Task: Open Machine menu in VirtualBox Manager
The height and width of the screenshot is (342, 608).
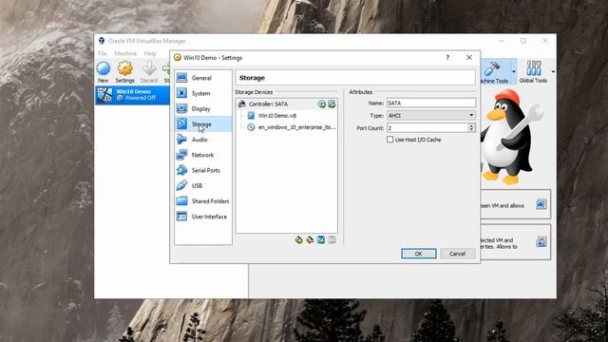Action: click(x=125, y=53)
